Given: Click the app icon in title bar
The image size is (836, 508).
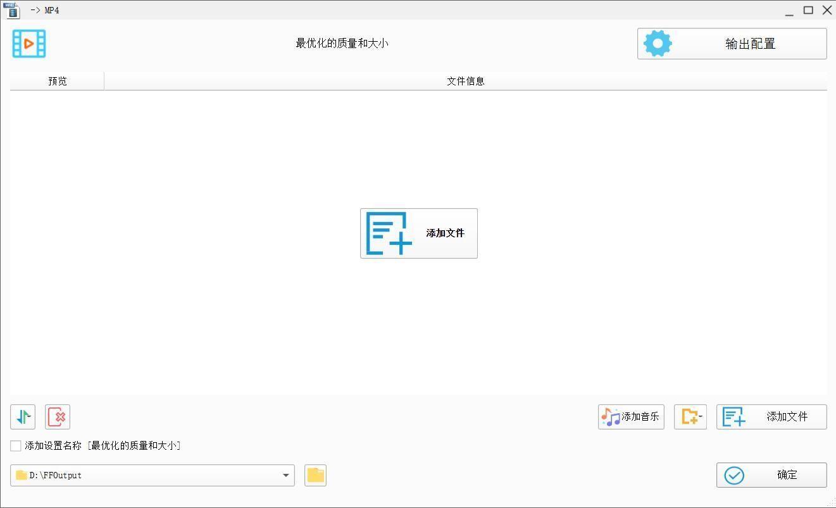Looking at the screenshot, I should point(11,10).
